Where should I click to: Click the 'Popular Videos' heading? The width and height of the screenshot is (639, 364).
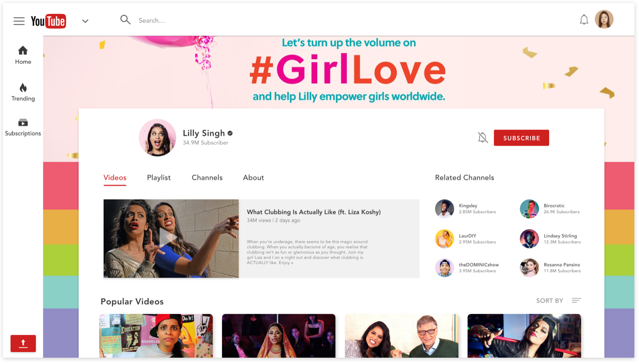coord(132,302)
